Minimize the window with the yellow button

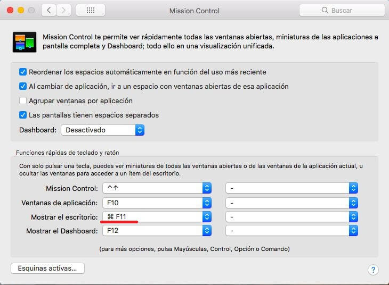click(x=21, y=10)
